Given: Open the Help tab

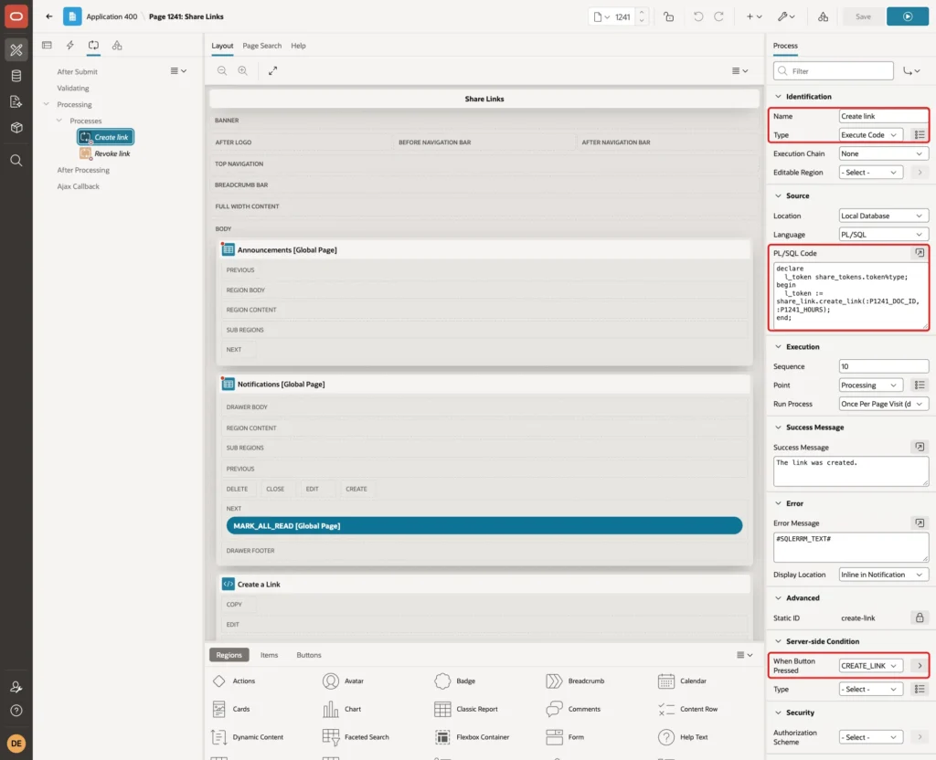Looking at the screenshot, I should coord(298,46).
